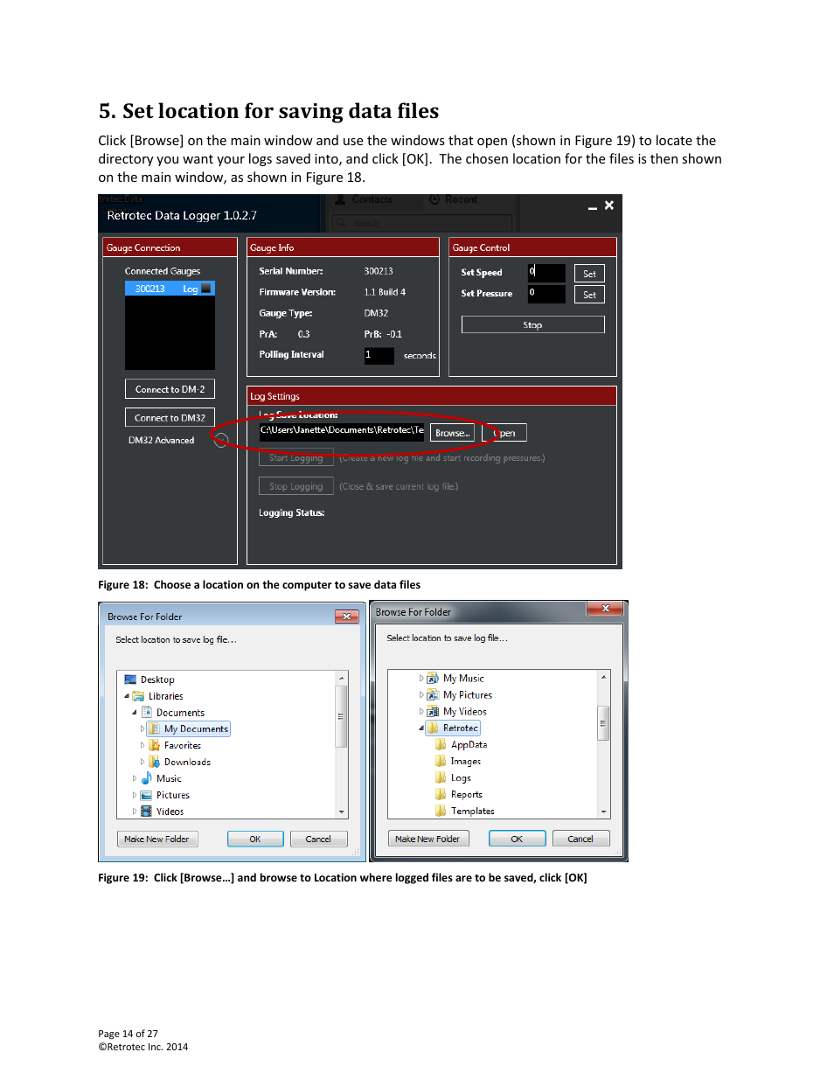Screen dimensions: 834x1080
Task: Expand the Videos library node
Action: [x=135, y=812]
